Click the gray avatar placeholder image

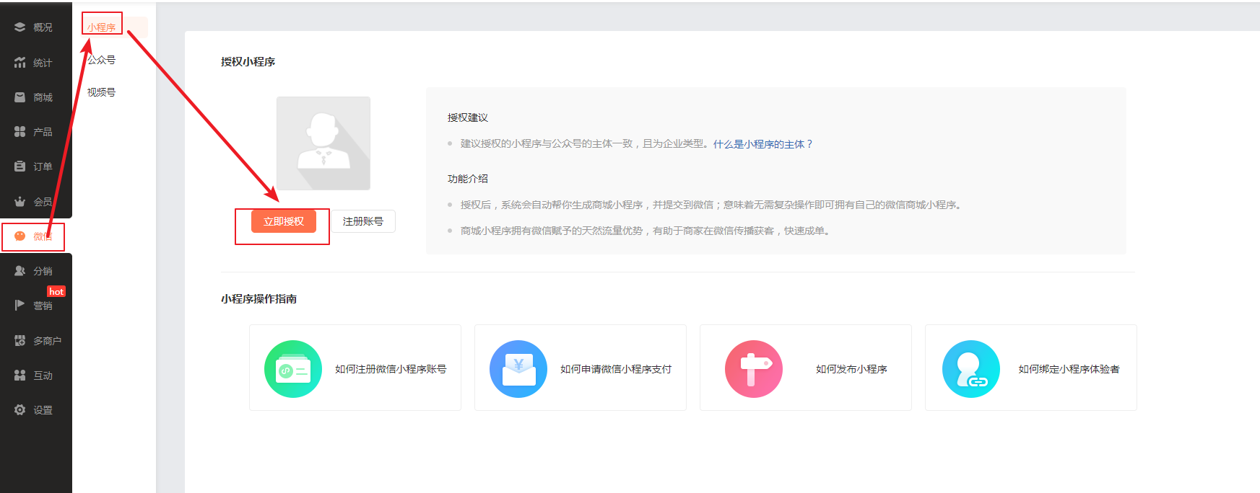click(x=323, y=143)
